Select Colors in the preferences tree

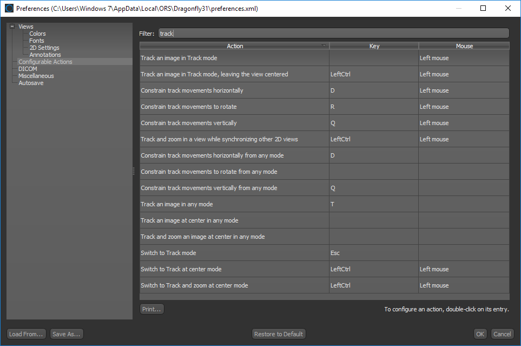[x=37, y=34]
